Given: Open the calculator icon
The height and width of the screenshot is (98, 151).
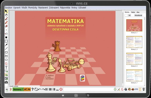Looking at the screenshot, I should point(140,89).
